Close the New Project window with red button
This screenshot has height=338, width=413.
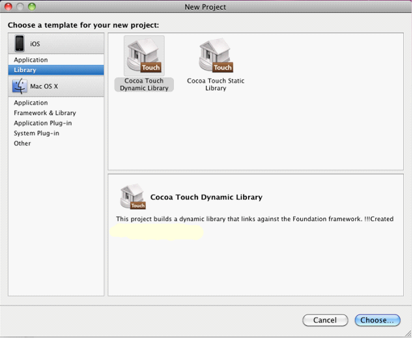[x=8, y=7]
